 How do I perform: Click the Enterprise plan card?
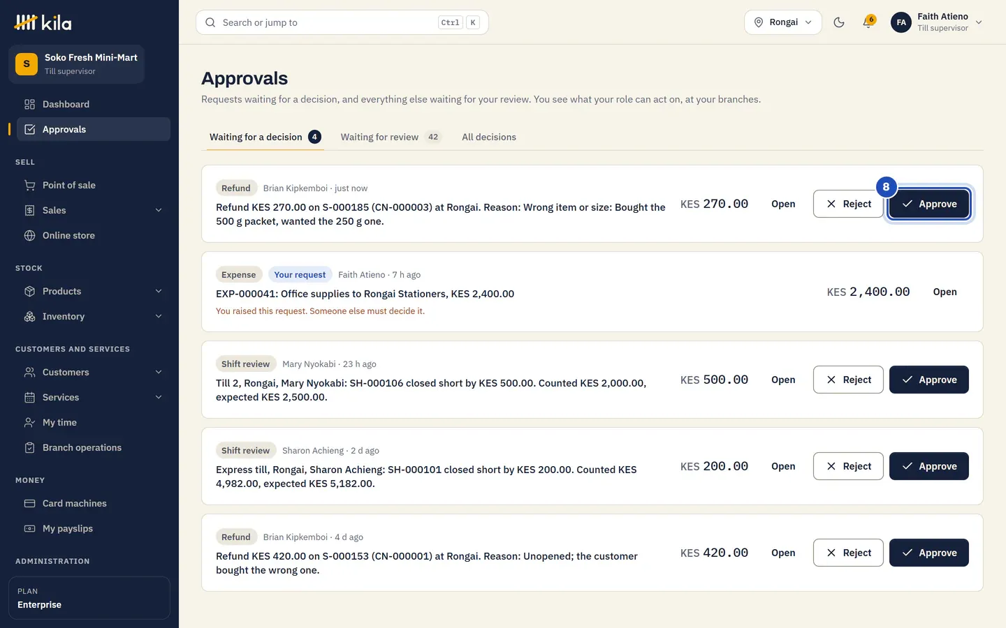[89, 598]
